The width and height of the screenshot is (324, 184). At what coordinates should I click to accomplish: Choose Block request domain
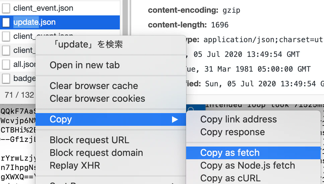click(x=96, y=153)
